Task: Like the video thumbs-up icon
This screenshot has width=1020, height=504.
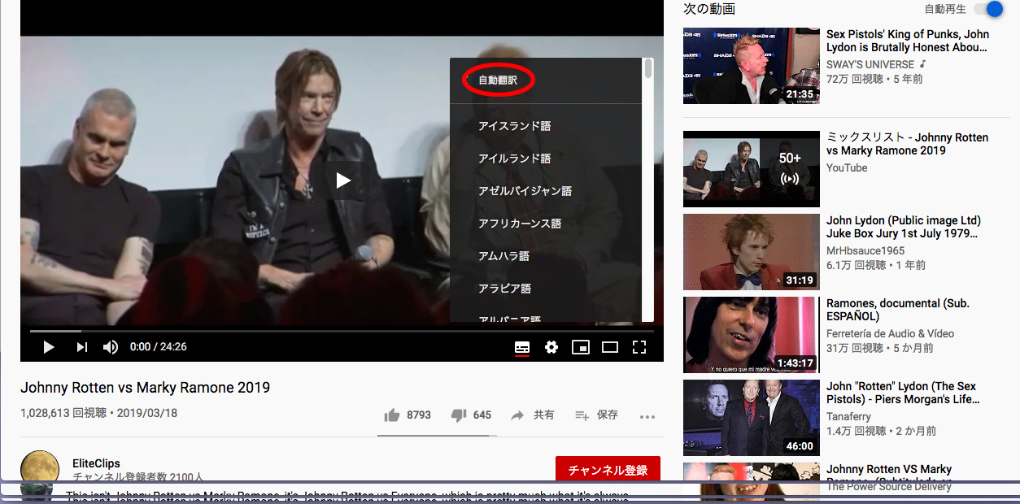Action: pos(392,415)
